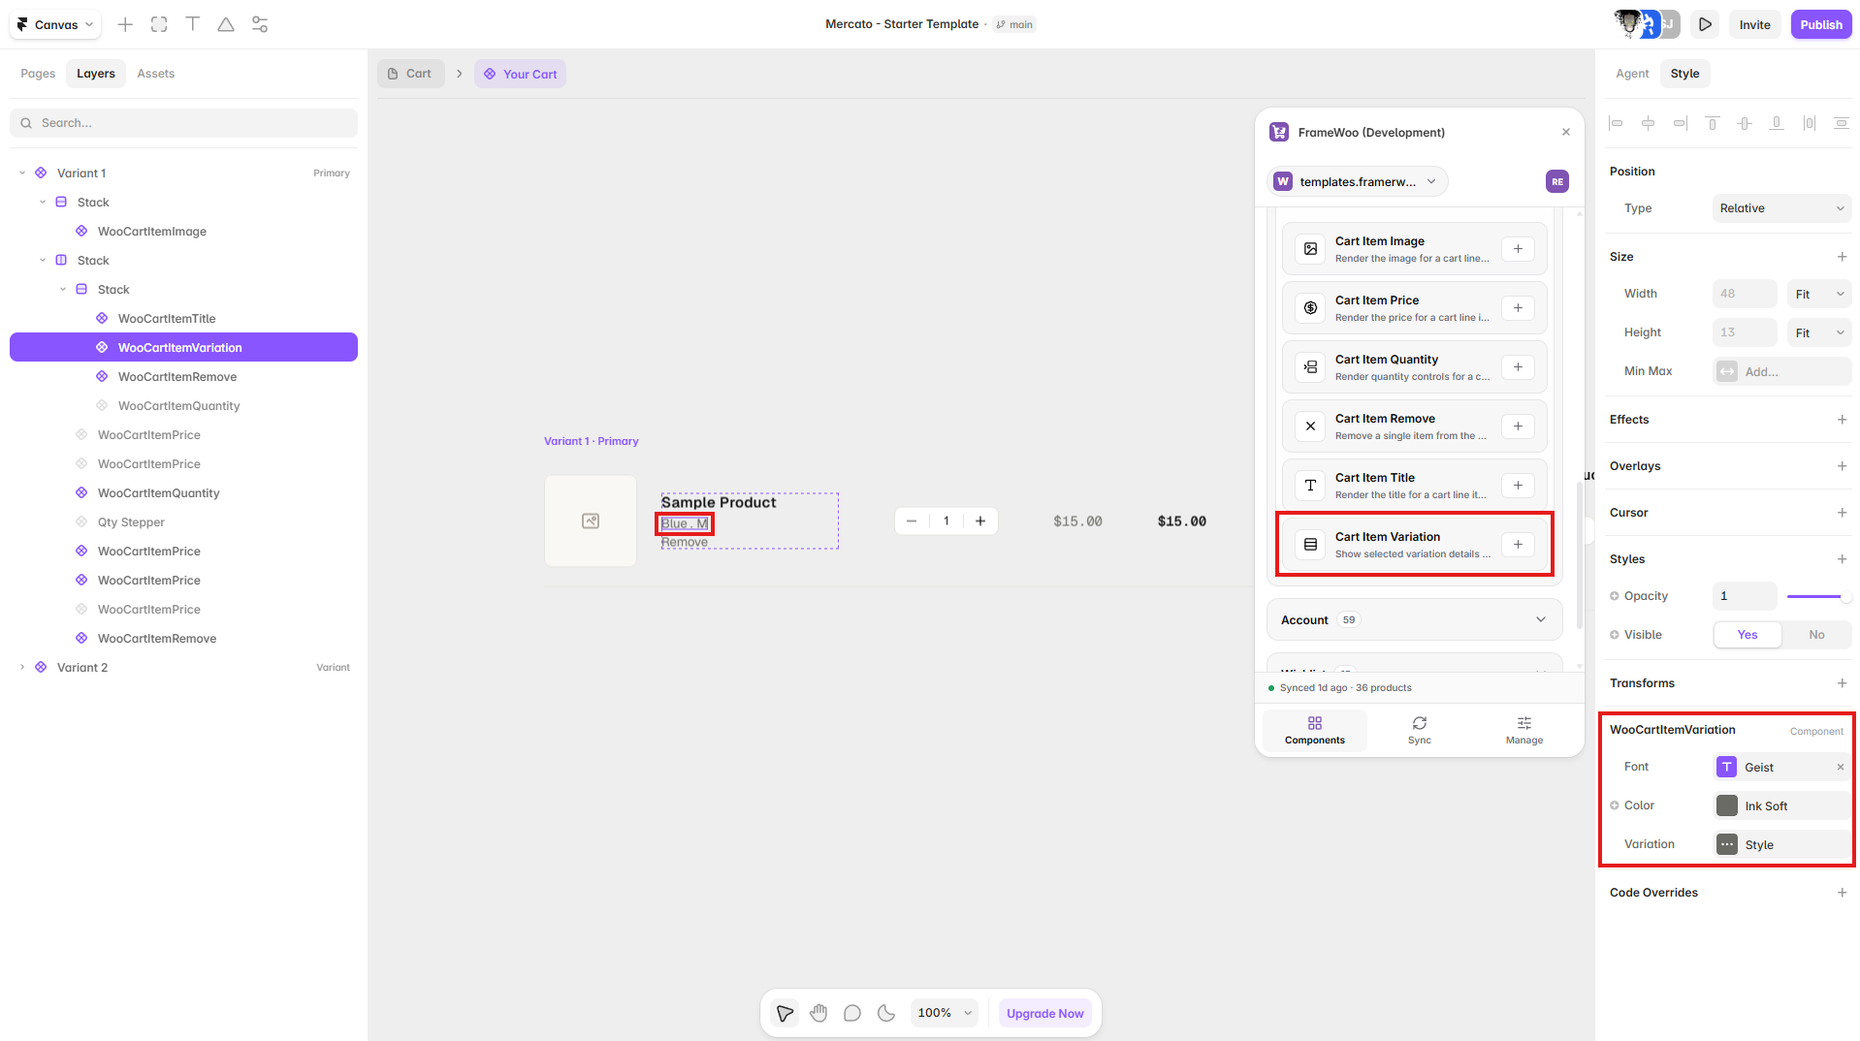1860x1041 pixels.
Task: Add the Cart Item Remove component
Action: pyautogui.click(x=1518, y=426)
